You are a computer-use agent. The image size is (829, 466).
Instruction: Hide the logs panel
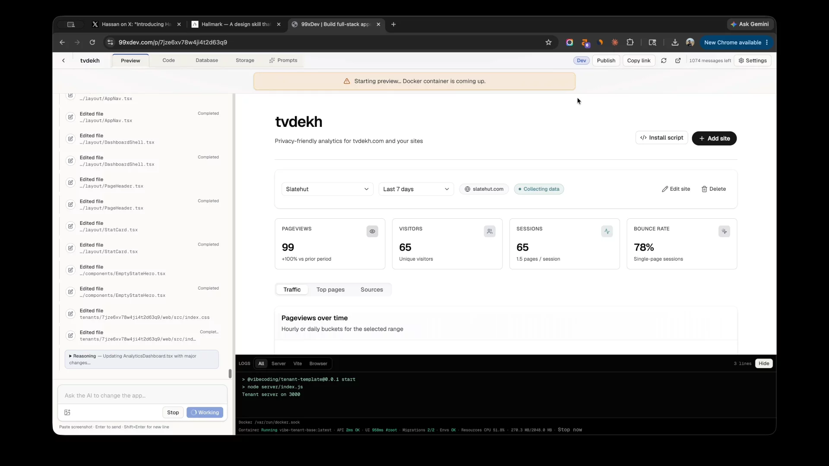click(764, 363)
